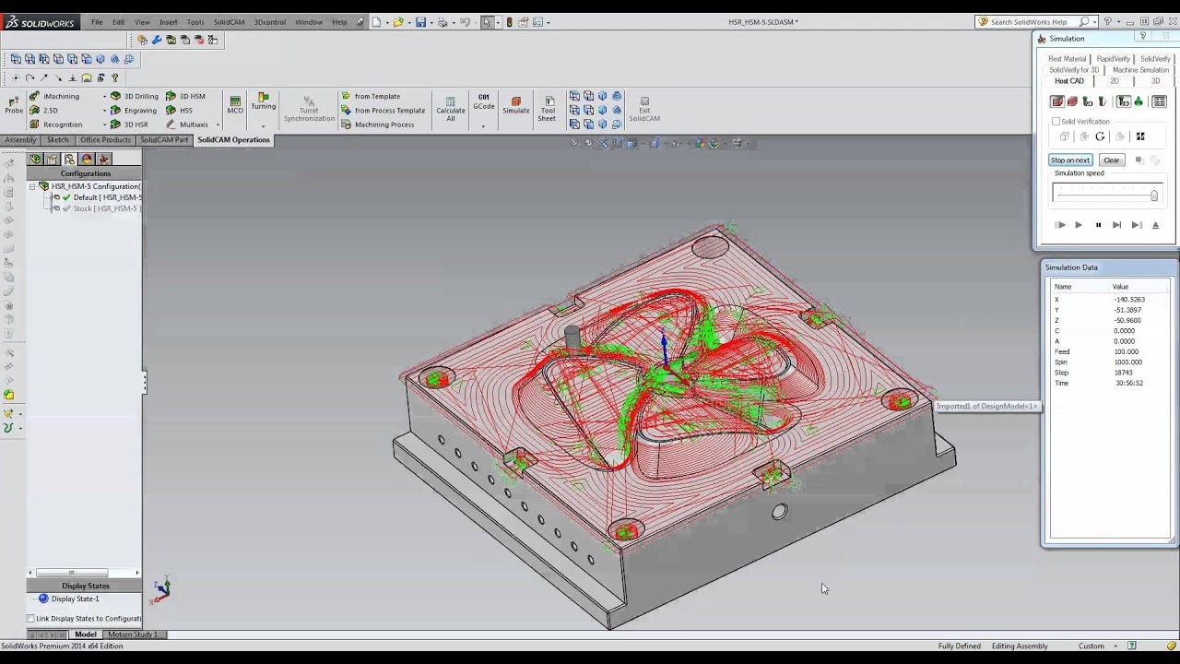Toggle the 3D tool display icon
The image size is (1180, 664).
point(1124,101)
